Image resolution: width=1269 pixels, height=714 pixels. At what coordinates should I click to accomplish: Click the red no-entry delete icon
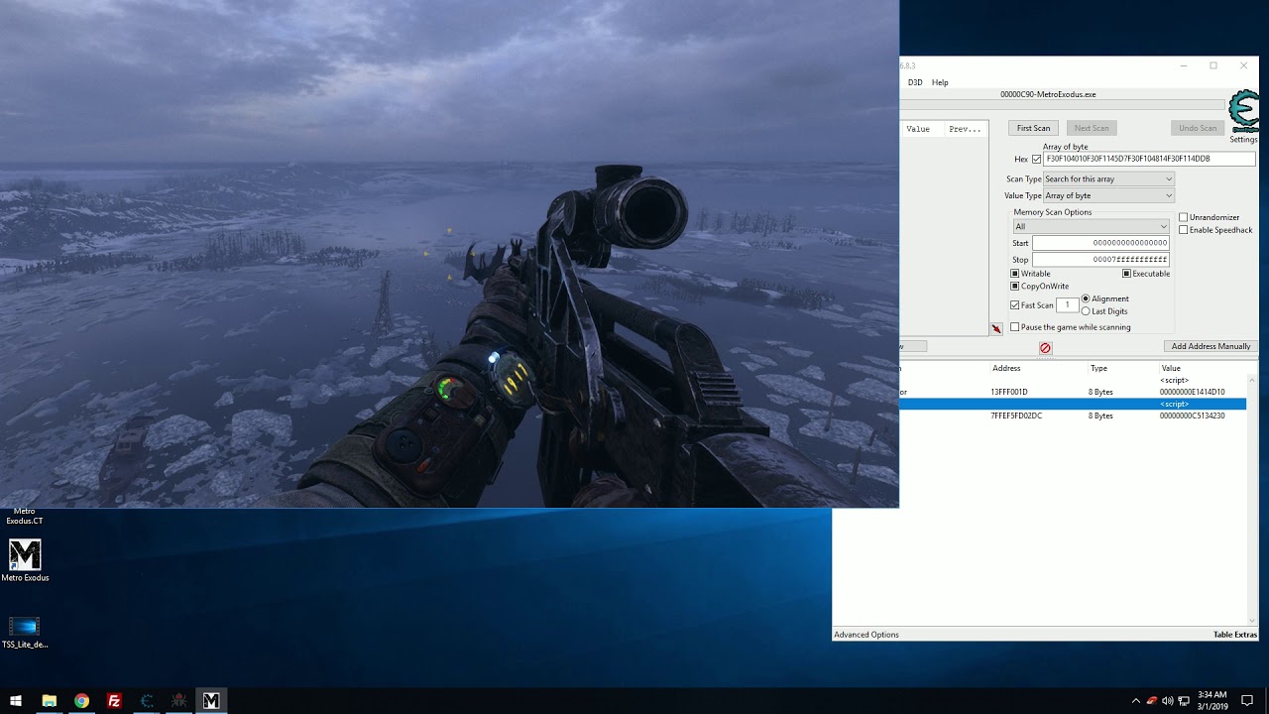[1045, 348]
